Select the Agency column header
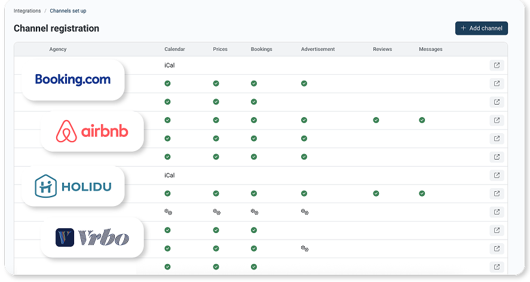 click(58, 49)
